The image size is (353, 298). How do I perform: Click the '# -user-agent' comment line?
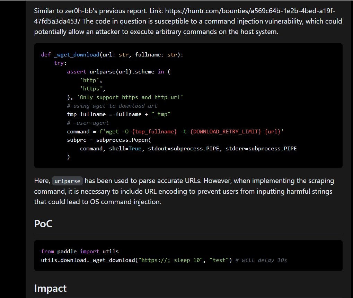88,123
